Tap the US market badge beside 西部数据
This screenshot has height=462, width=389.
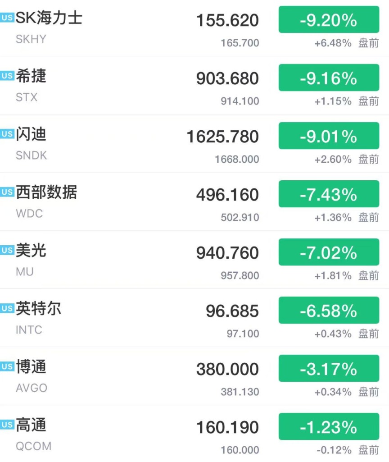(x=7, y=192)
